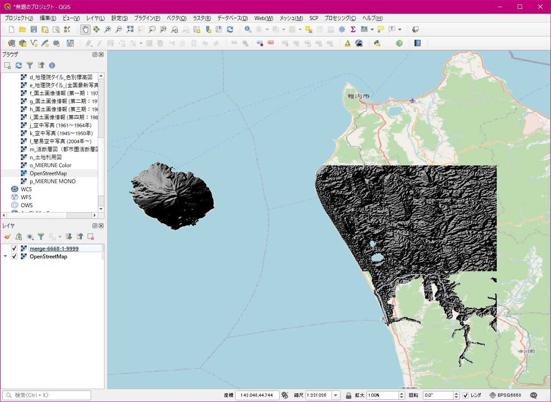The image size is (551, 402).
Task: Toggle the render (レンダ) checkbox in status bar
Action: [x=466, y=395]
